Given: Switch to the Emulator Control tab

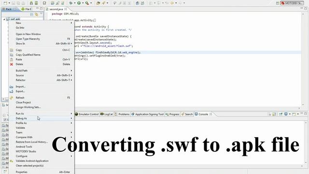Looking at the screenshot, I should pos(87,114).
